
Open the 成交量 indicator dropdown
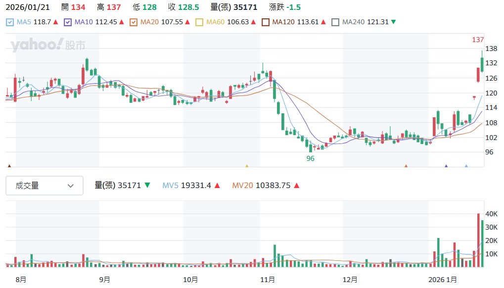click(x=45, y=186)
